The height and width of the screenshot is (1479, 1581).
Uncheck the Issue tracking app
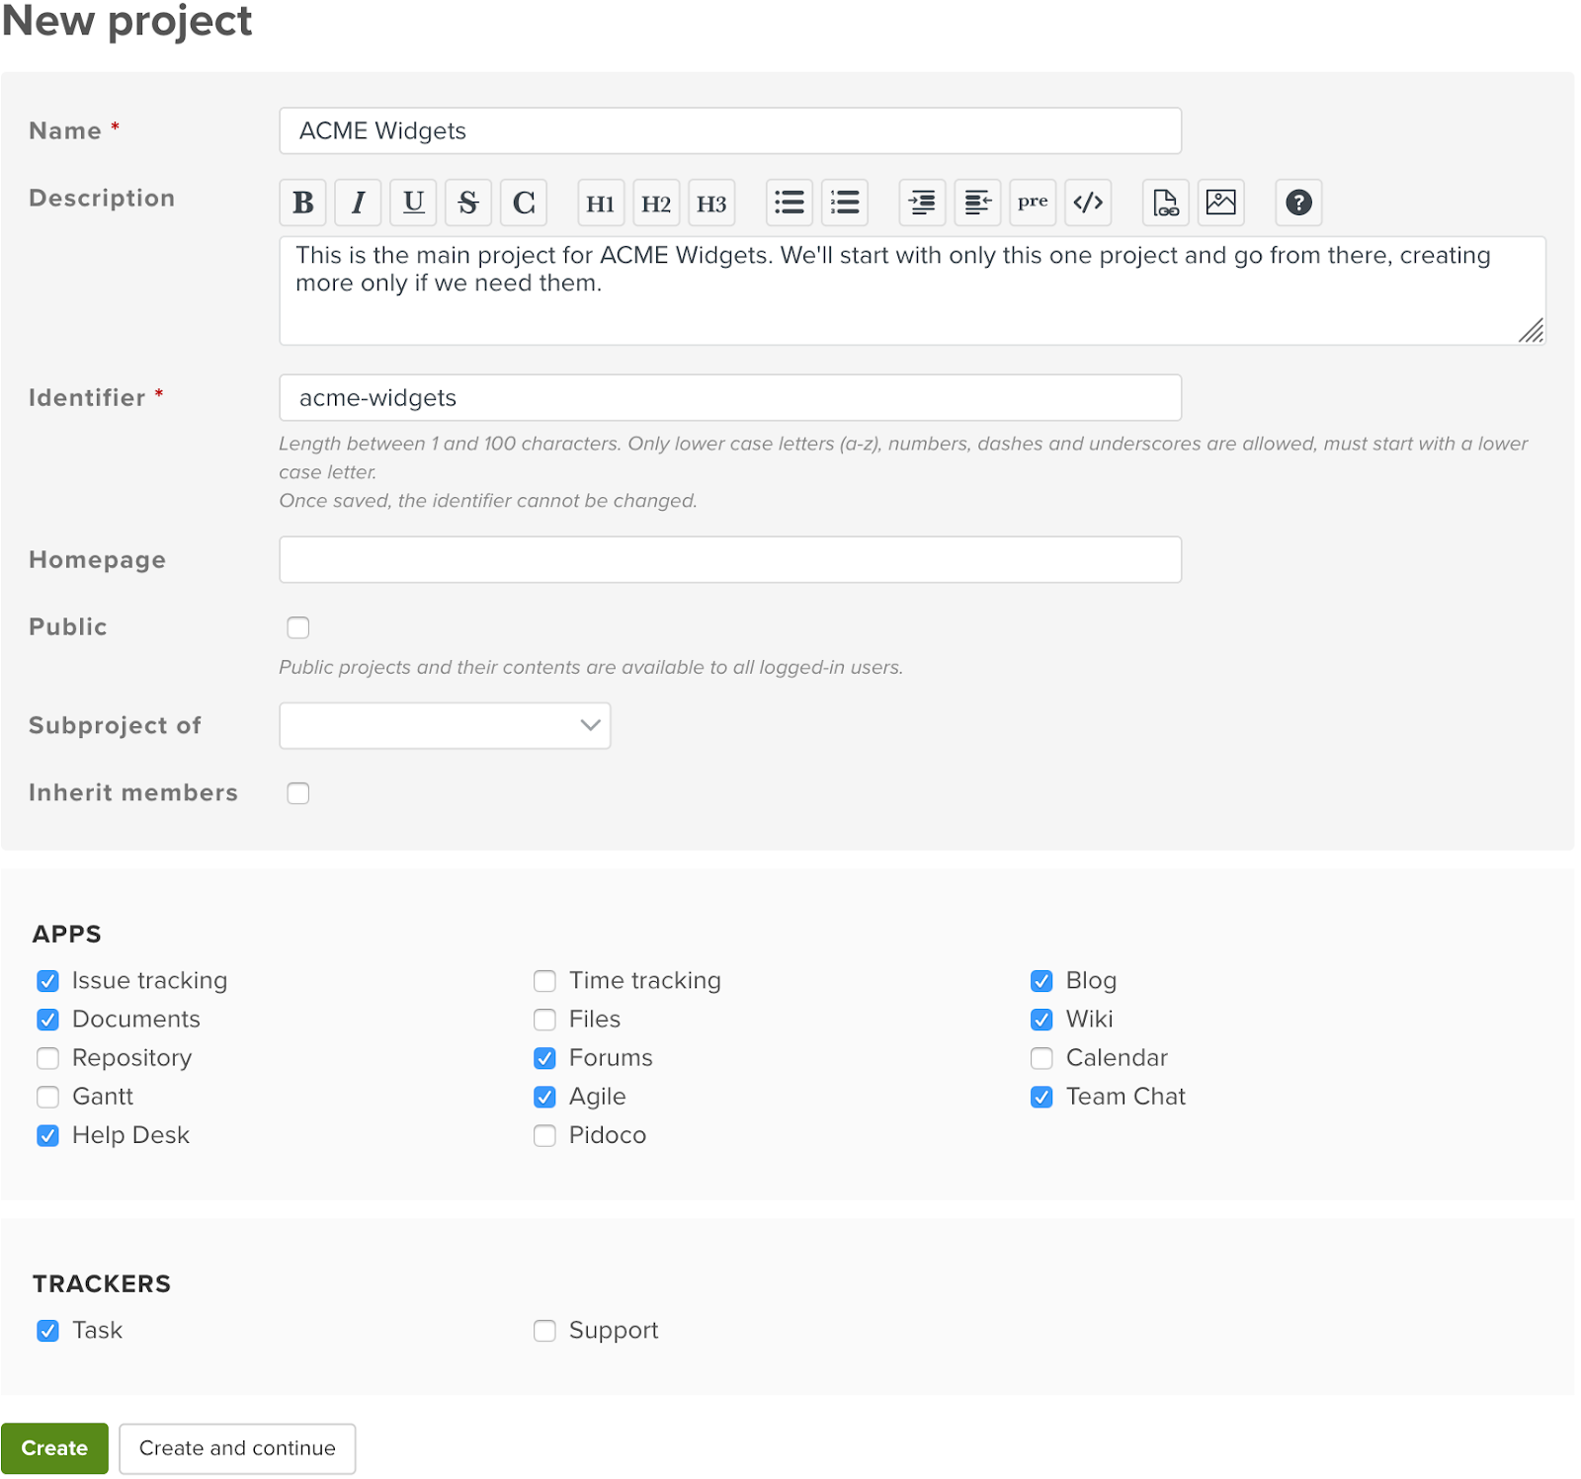click(x=47, y=981)
